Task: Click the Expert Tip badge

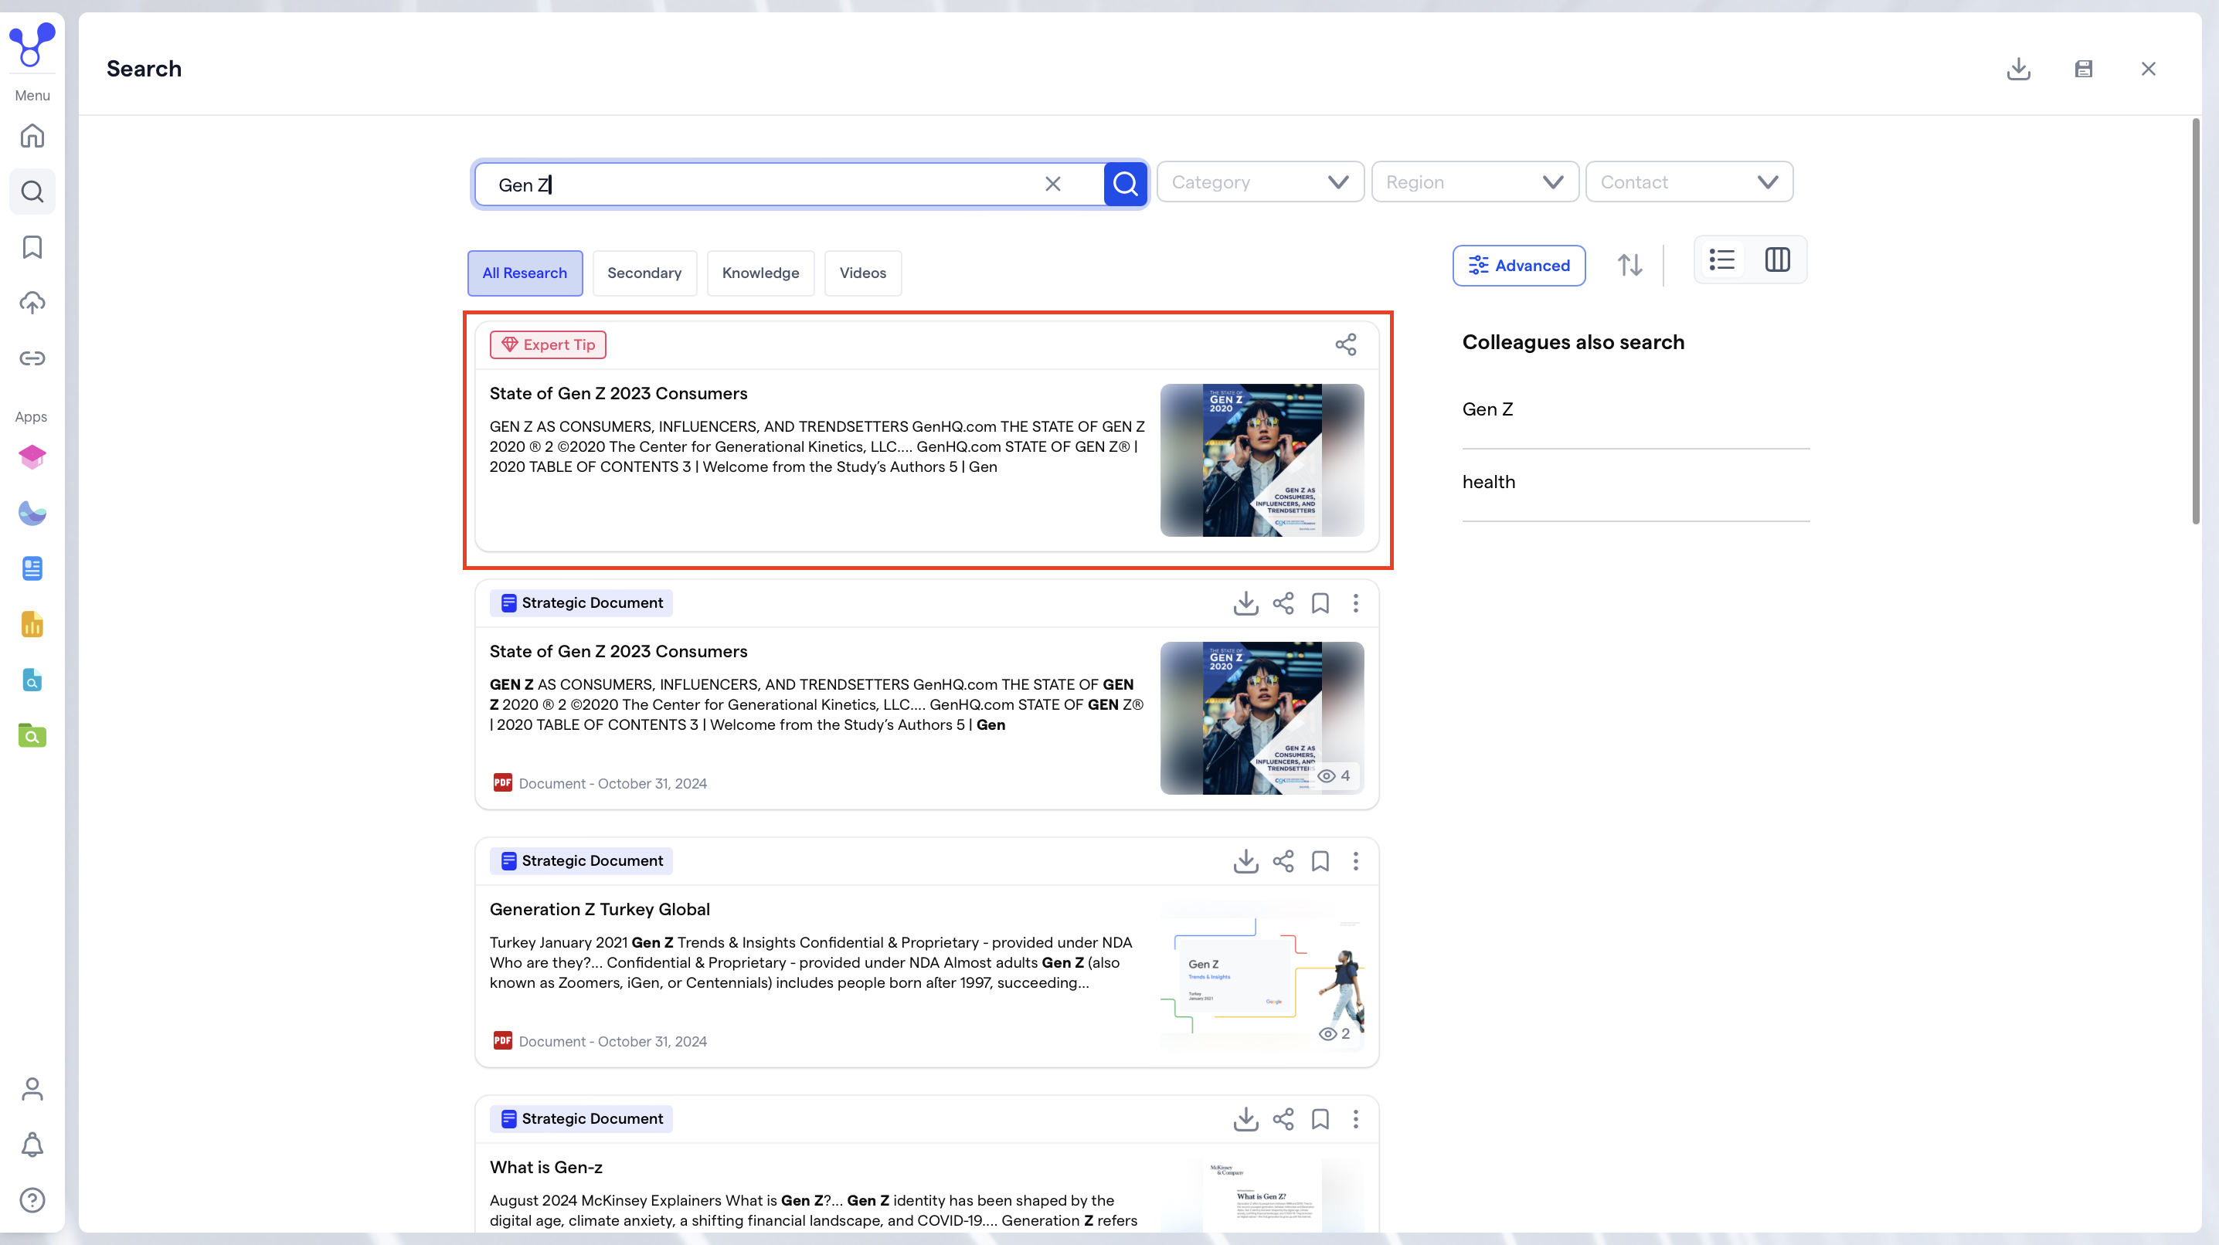Action: point(548,345)
